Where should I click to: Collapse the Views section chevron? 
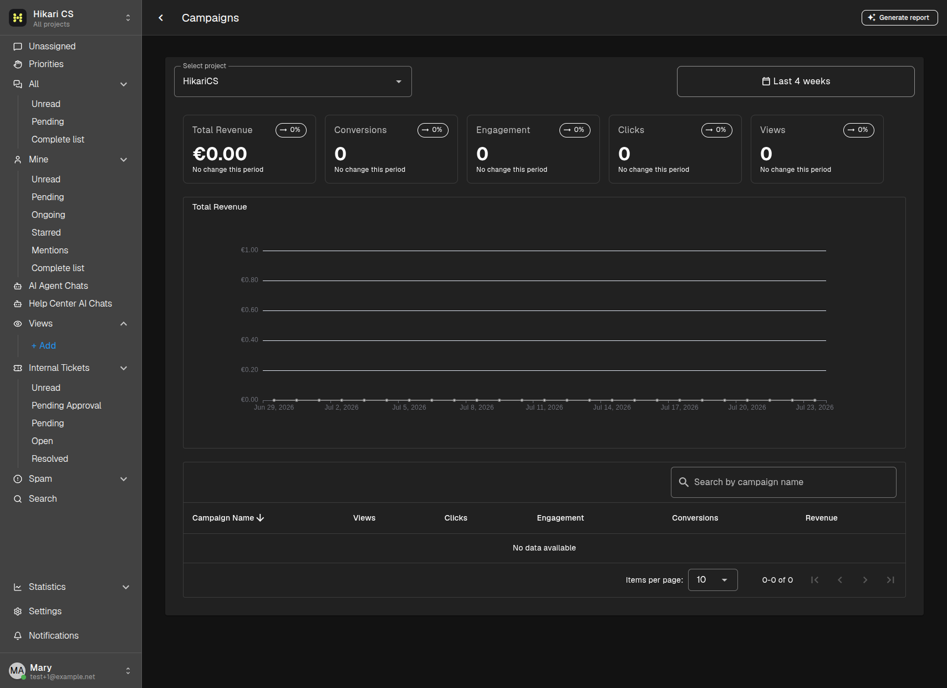(124, 324)
